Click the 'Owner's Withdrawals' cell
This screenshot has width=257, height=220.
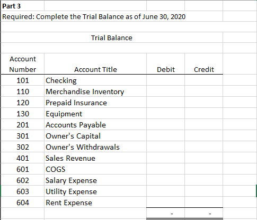(x=95, y=147)
